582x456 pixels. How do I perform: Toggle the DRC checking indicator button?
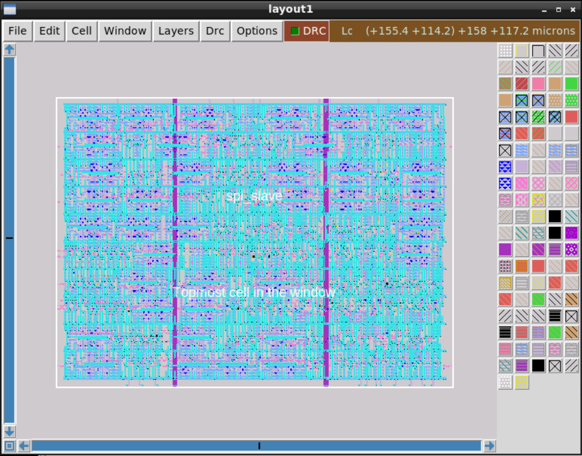pos(306,31)
